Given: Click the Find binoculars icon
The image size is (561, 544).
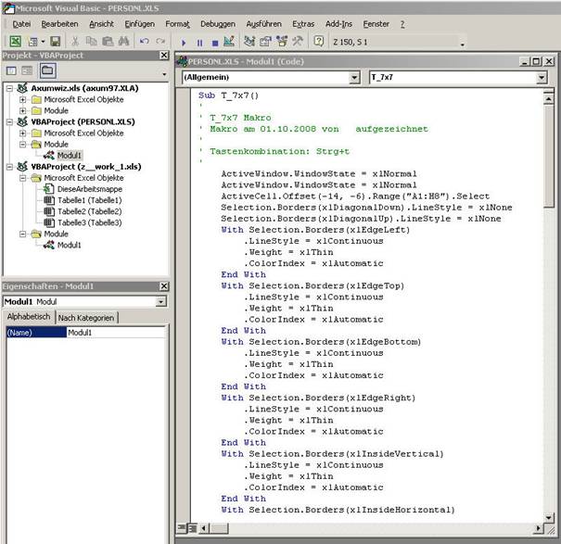Looking at the screenshot, I should click(x=123, y=42).
